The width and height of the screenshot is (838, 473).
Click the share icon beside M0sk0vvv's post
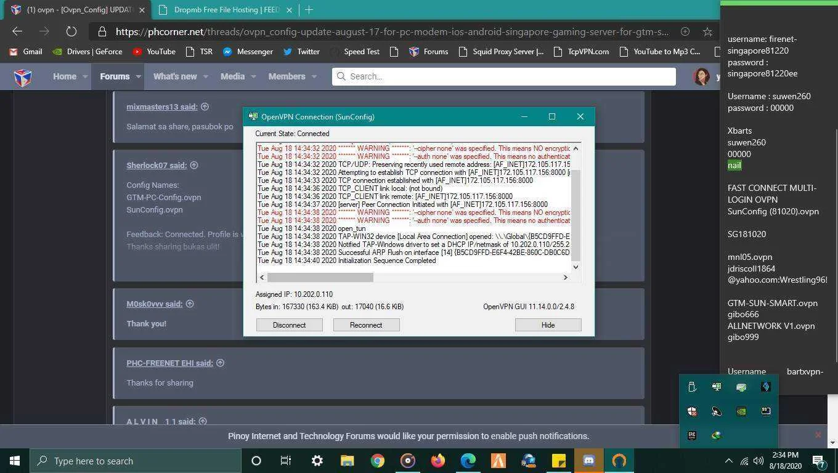pyautogui.click(x=190, y=304)
